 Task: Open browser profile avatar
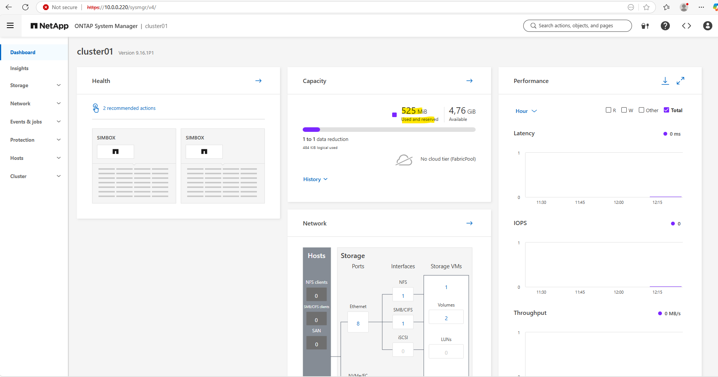point(684,7)
